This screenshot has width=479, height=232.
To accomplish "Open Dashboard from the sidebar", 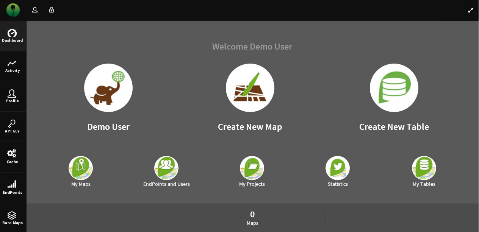I will pos(13,36).
